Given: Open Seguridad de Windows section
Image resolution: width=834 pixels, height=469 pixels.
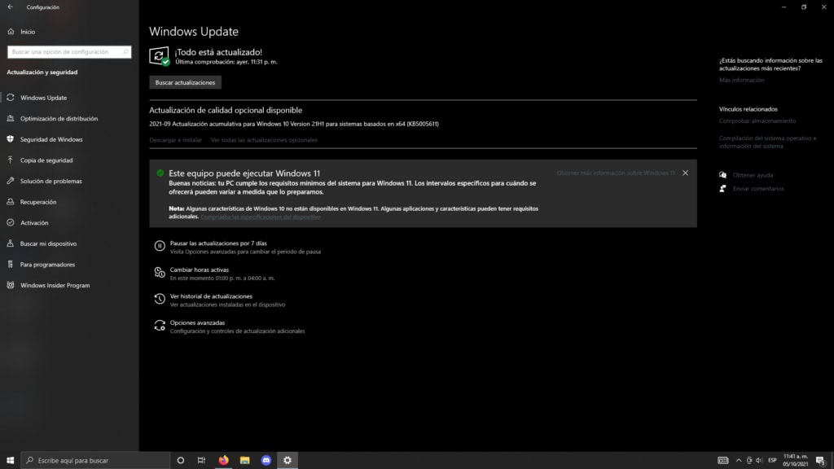Looking at the screenshot, I should 51,139.
